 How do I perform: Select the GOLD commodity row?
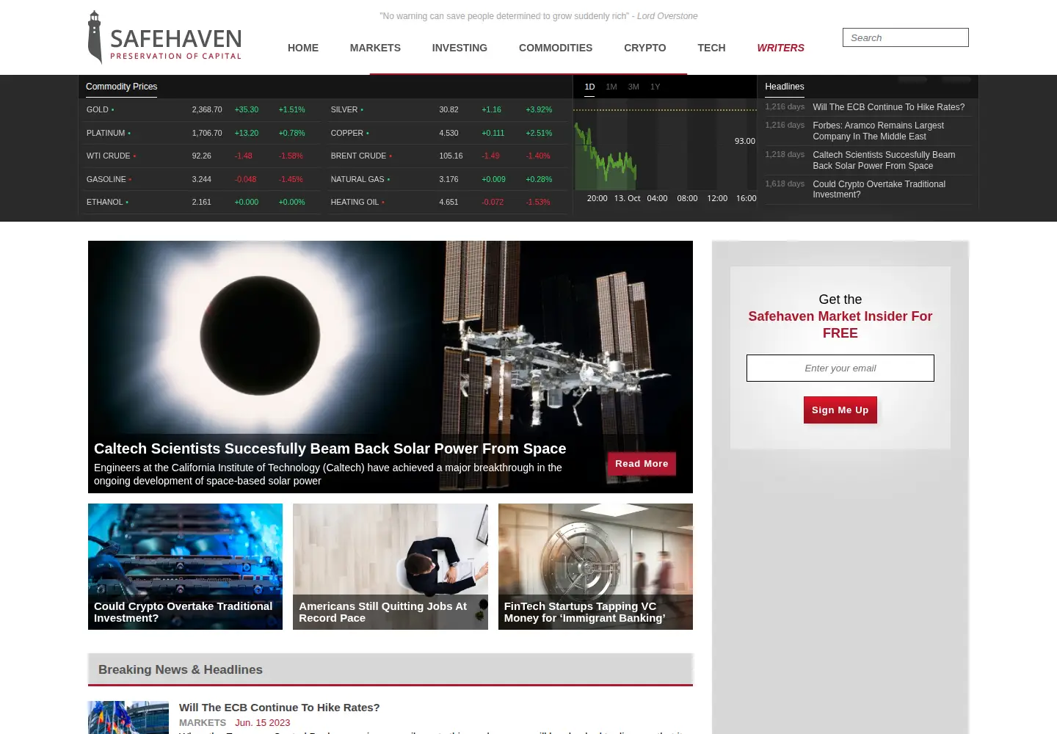[x=202, y=109]
